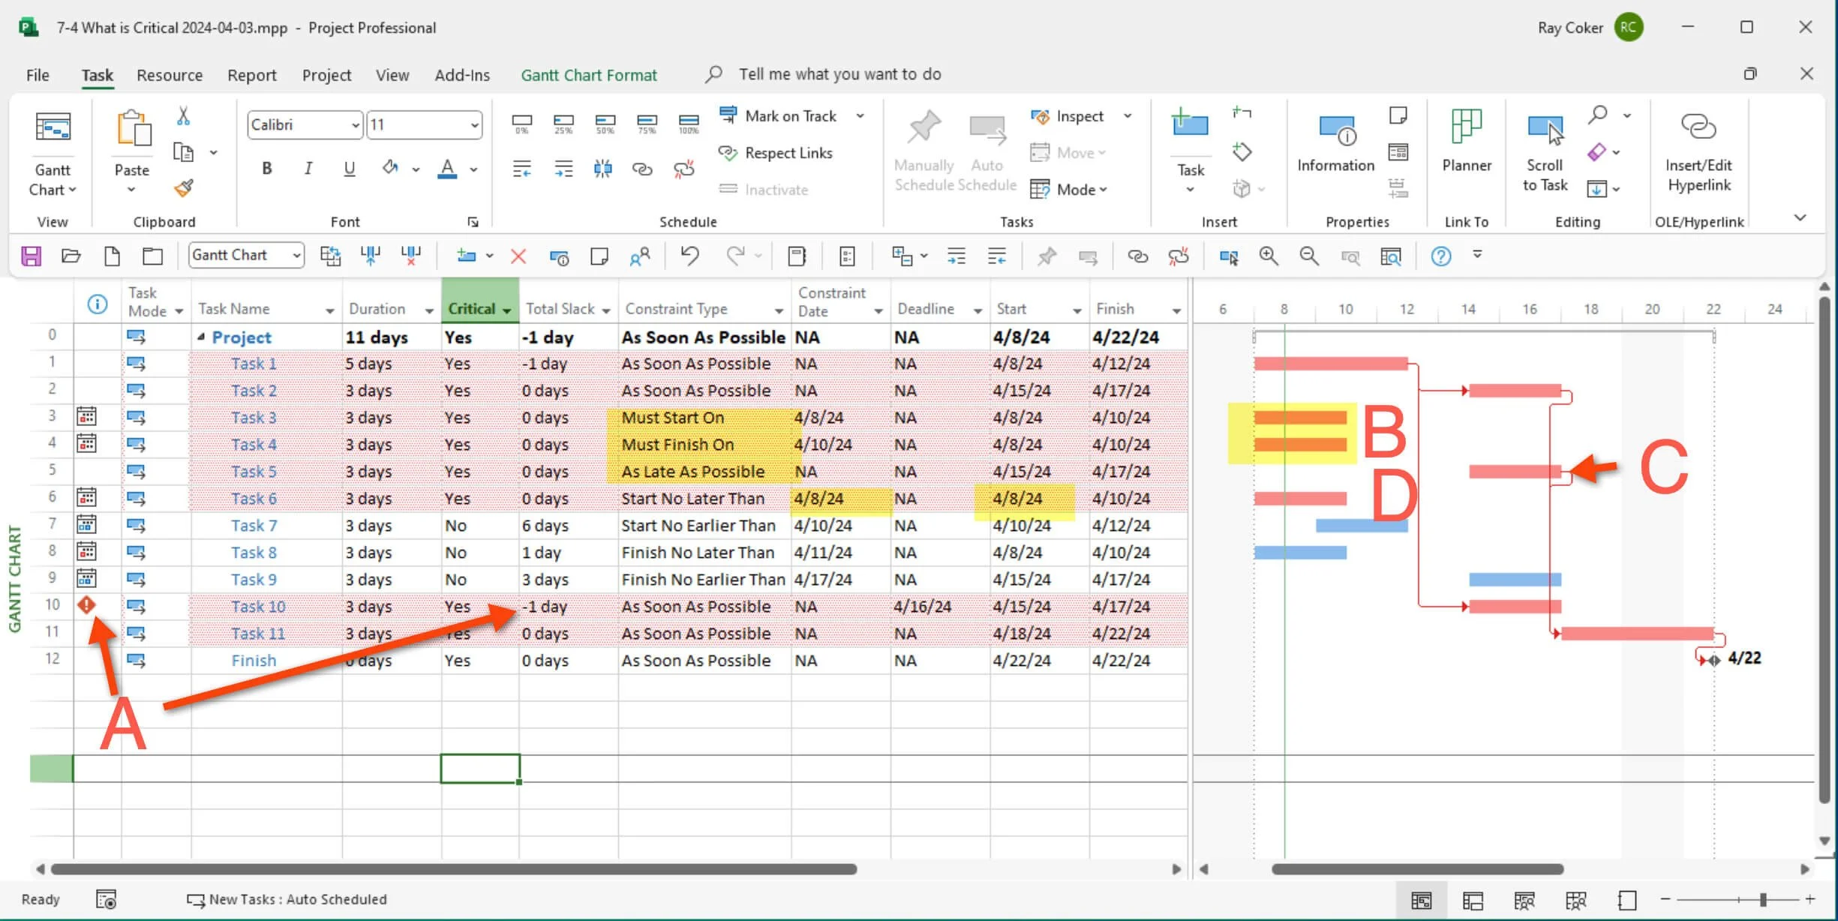Image resolution: width=1838 pixels, height=921 pixels.
Task: Toggle Underline formatting
Action: tap(349, 169)
